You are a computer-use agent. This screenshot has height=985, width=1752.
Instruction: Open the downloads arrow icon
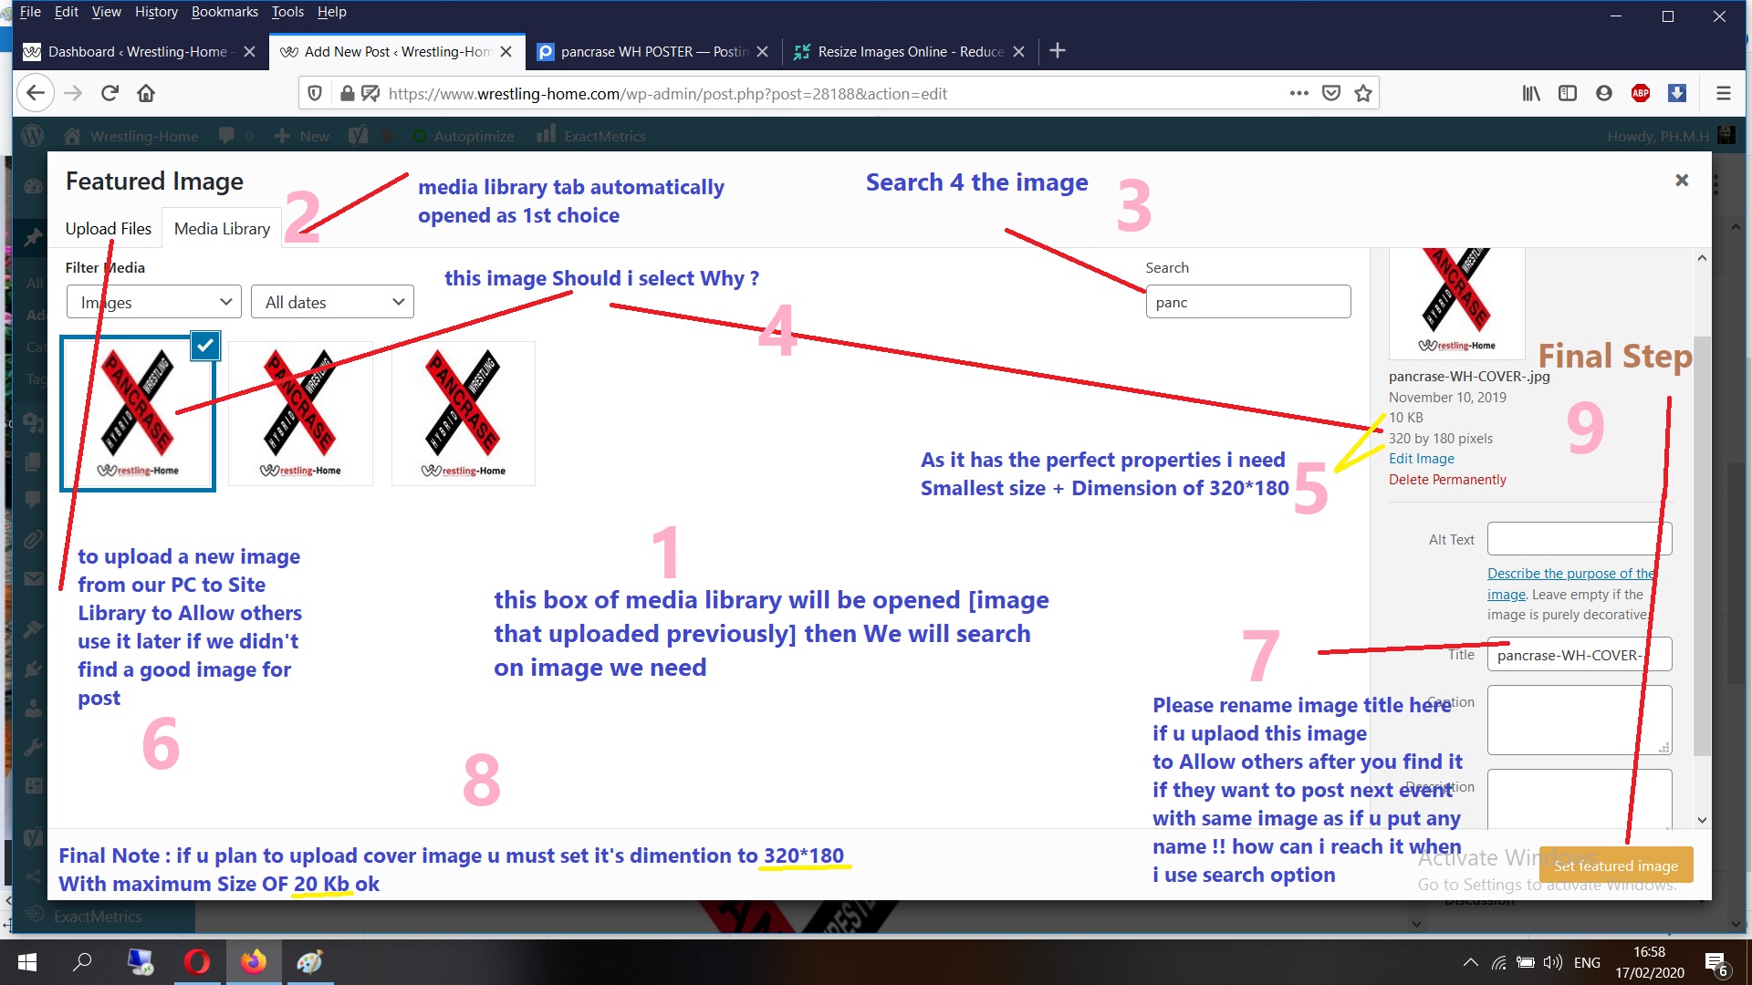coord(1677,93)
